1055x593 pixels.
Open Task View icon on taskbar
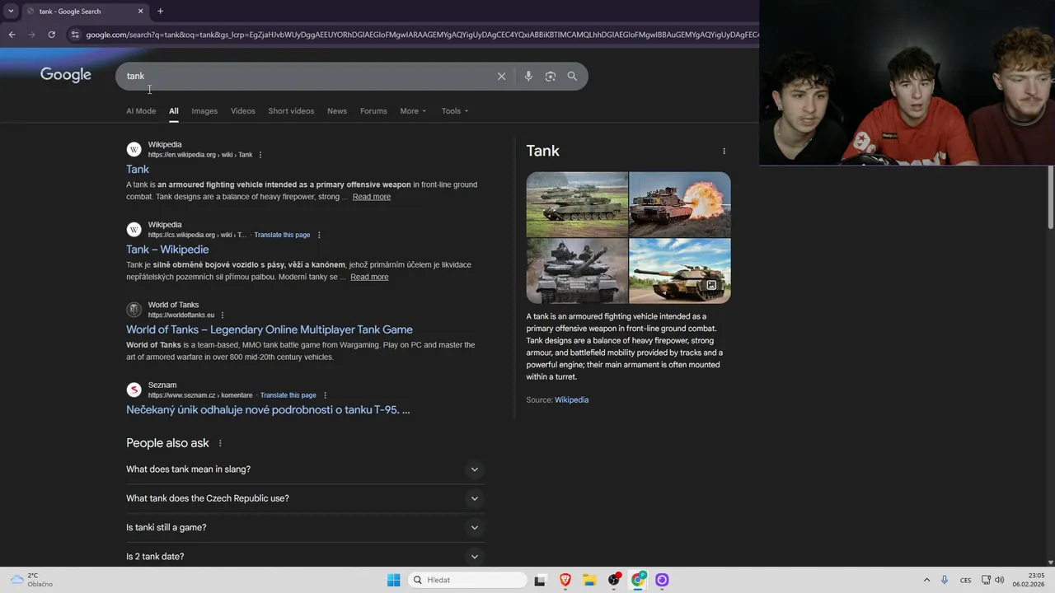tap(540, 580)
